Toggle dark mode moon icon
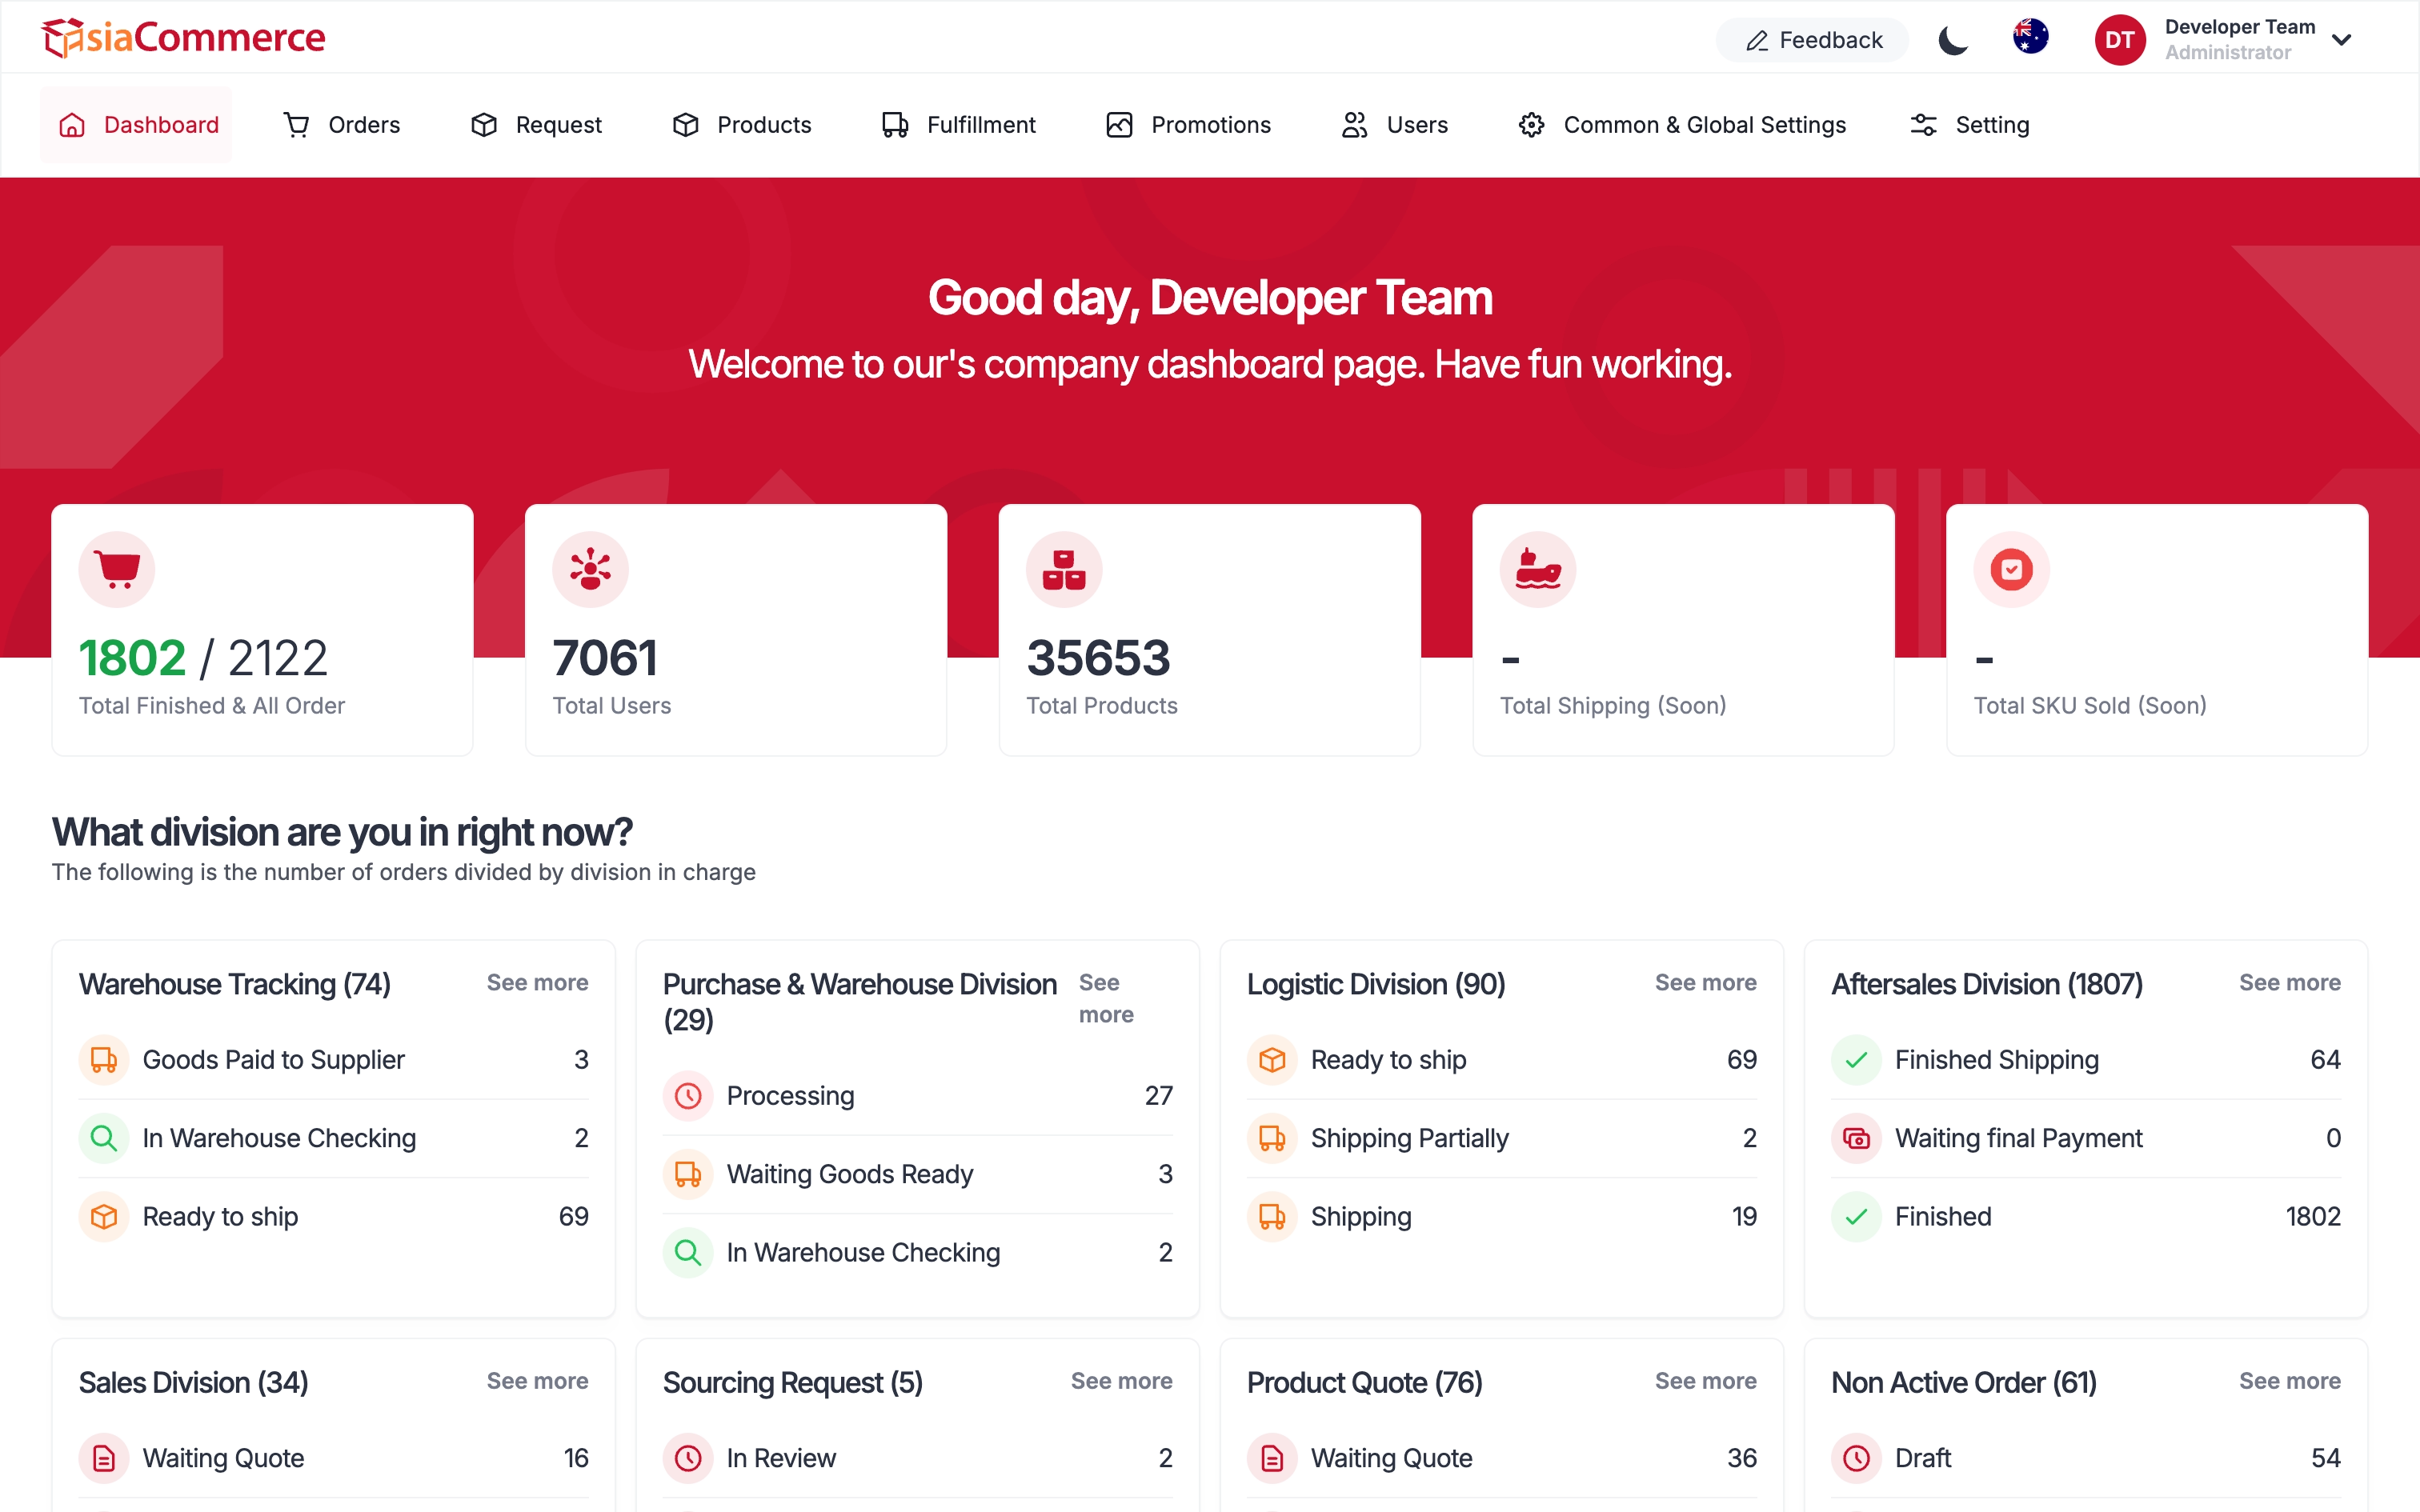2420x1512 pixels. tap(1952, 40)
